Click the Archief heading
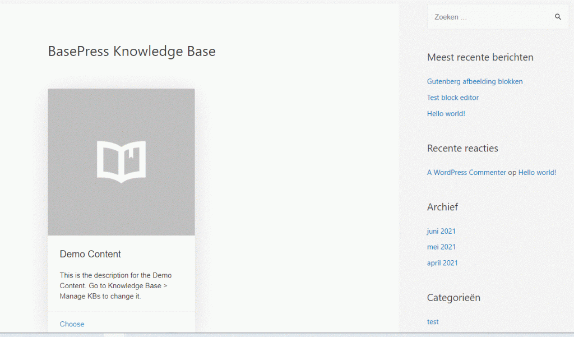 pyautogui.click(x=442, y=207)
